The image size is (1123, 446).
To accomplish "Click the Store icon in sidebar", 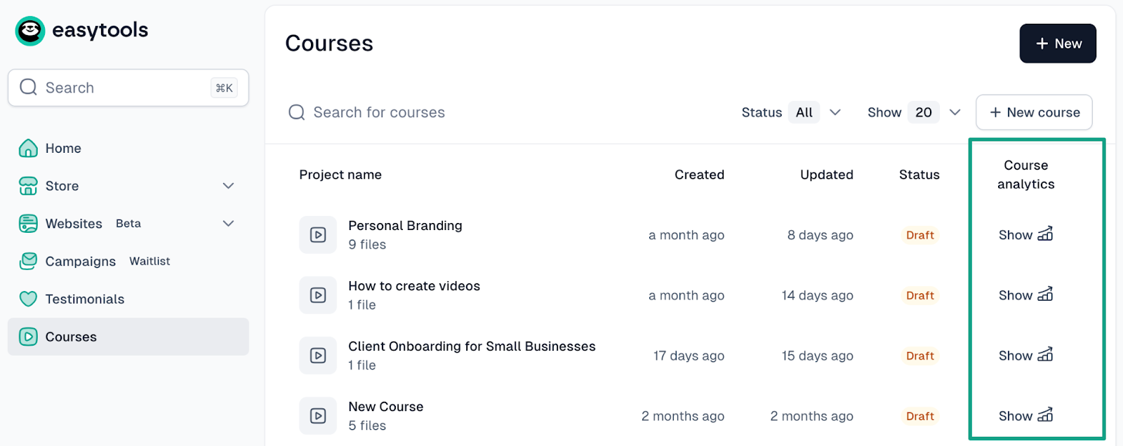I will 28,186.
